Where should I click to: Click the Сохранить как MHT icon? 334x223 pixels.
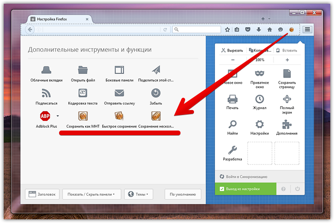(83, 116)
